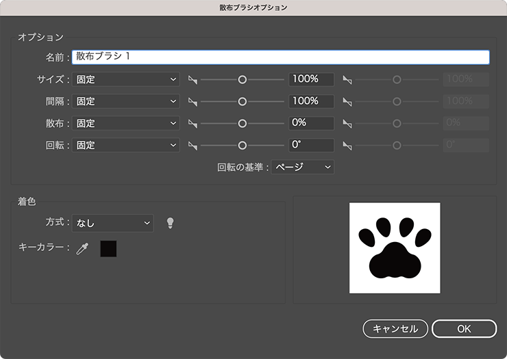This screenshot has height=359, width=507.
Task: Click the 名前 brush name text field
Action: [280, 57]
